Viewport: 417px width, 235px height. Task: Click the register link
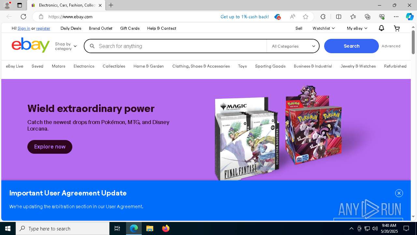43,28
